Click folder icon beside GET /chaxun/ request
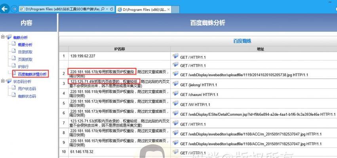 pos(175,93)
